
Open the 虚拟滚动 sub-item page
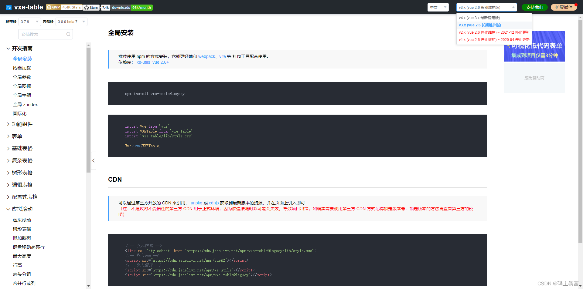click(x=22, y=220)
